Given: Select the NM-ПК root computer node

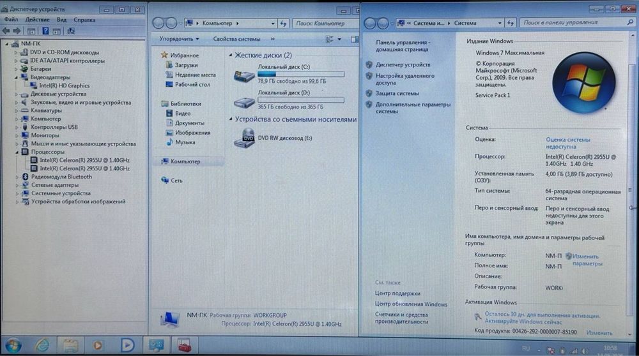Looking at the screenshot, I should [x=31, y=43].
